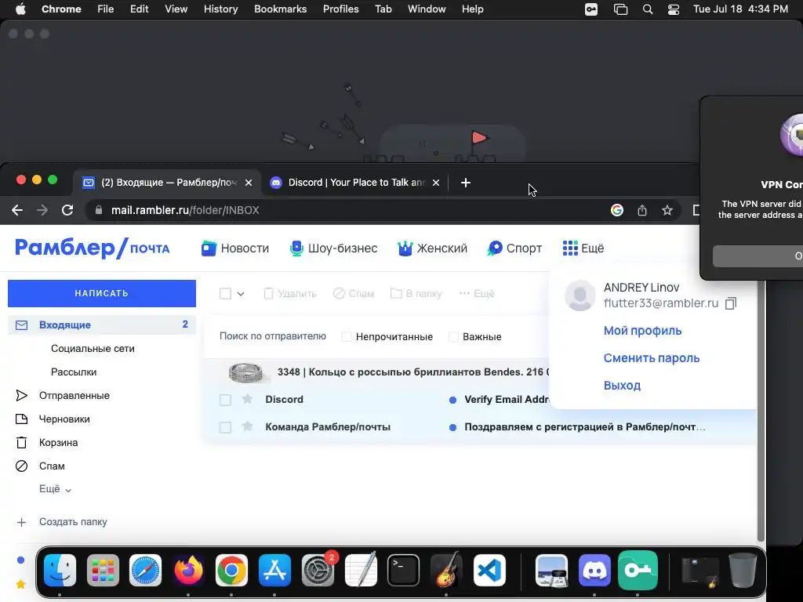Viewport: 803px width, 602px height.
Task: Click the plus icon to create folder
Action: coord(21,522)
